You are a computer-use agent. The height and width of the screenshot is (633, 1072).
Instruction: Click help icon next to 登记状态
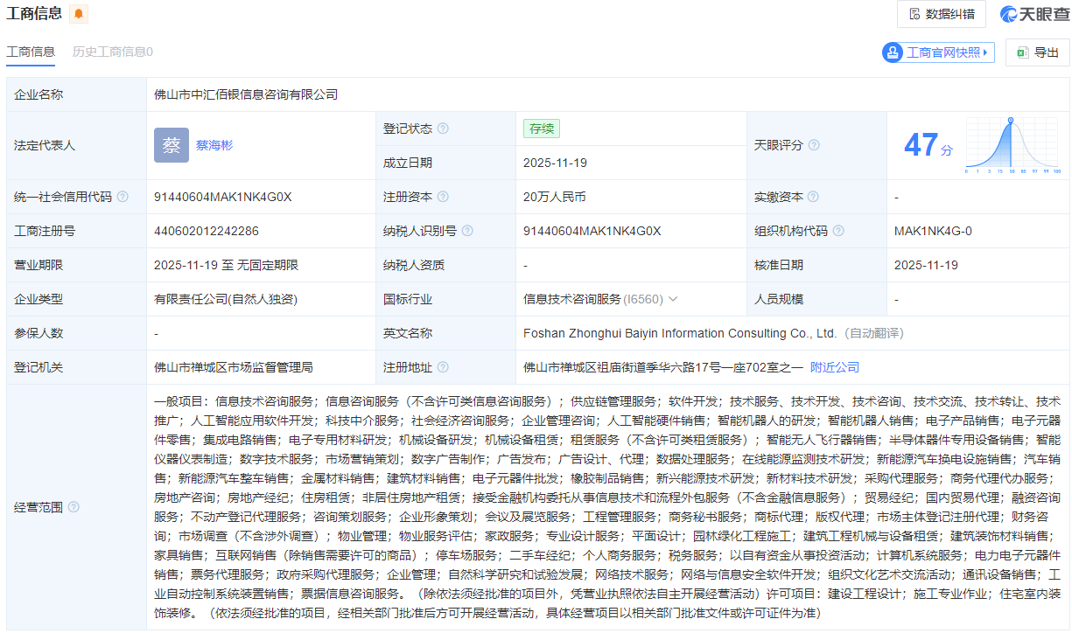tap(443, 129)
